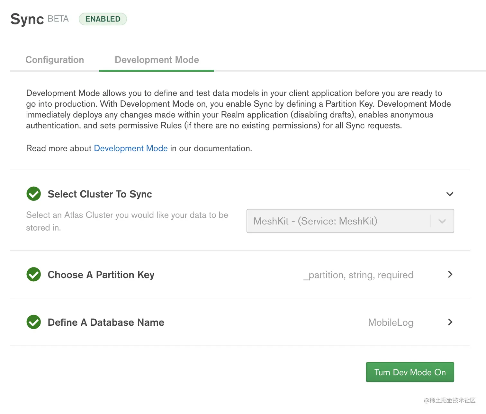Click the MobileLog database name value

point(391,322)
